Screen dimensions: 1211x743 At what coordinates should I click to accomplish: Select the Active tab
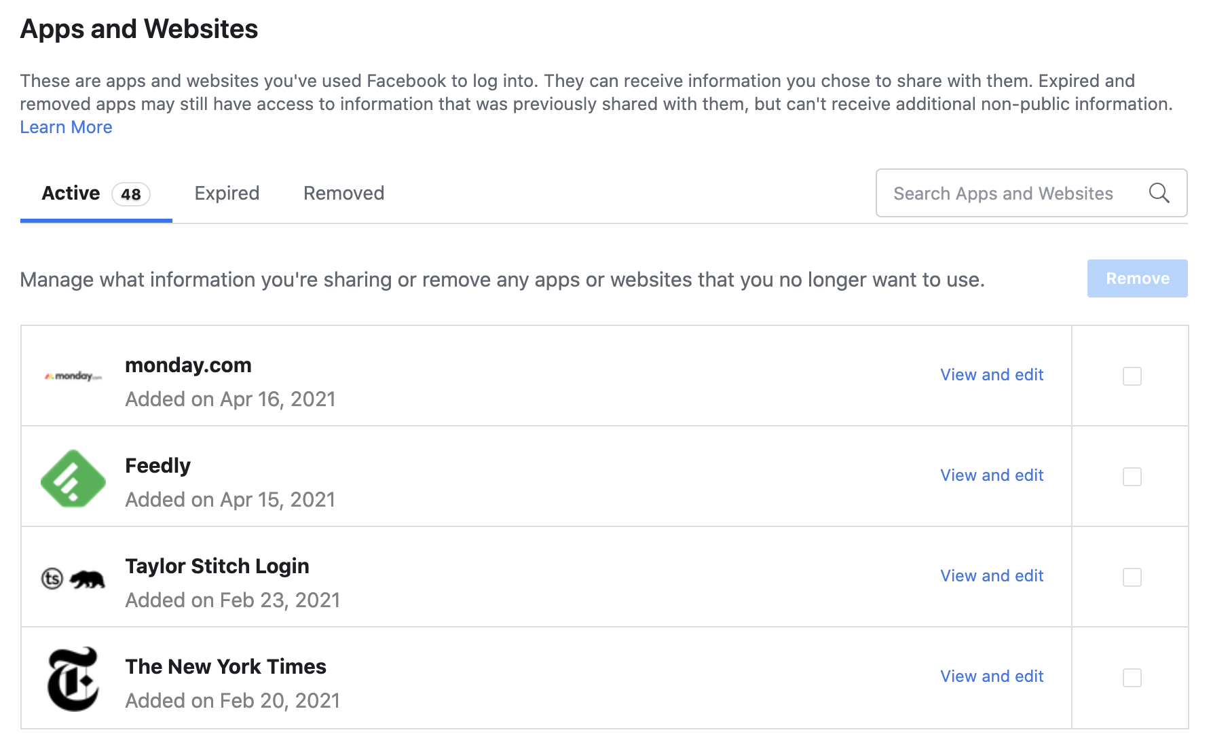[x=70, y=193]
